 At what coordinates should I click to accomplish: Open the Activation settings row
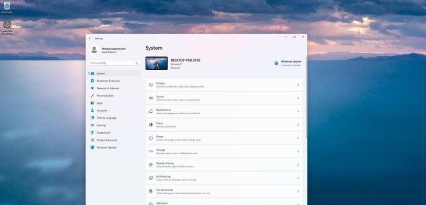[x=224, y=202]
